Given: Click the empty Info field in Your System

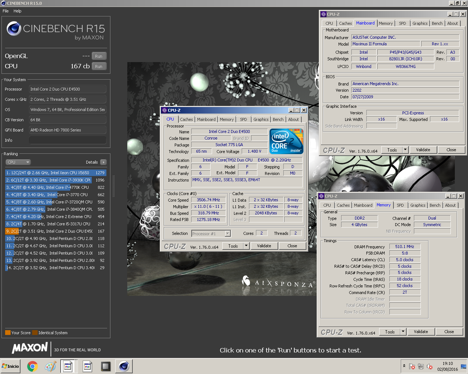Looking at the screenshot, I should [x=68, y=140].
